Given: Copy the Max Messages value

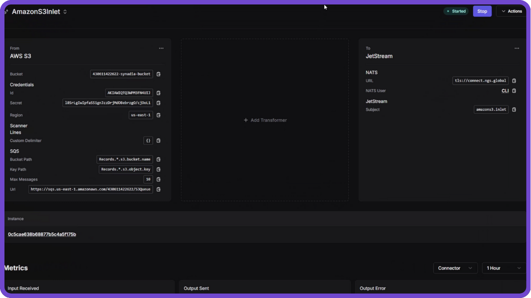Looking at the screenshot, I should (158, 179).
